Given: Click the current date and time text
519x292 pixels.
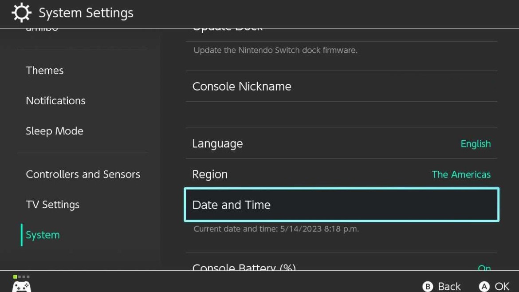Looking at the screenshot, I should coord(276,229).
